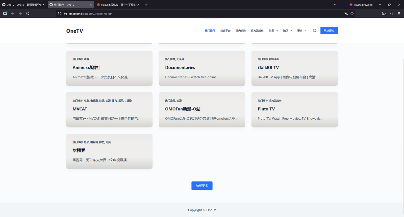The height and width of the screenshot is (217, 404).
Task: Expand the 地区 dropdown menu
Action: pos(288,31)
